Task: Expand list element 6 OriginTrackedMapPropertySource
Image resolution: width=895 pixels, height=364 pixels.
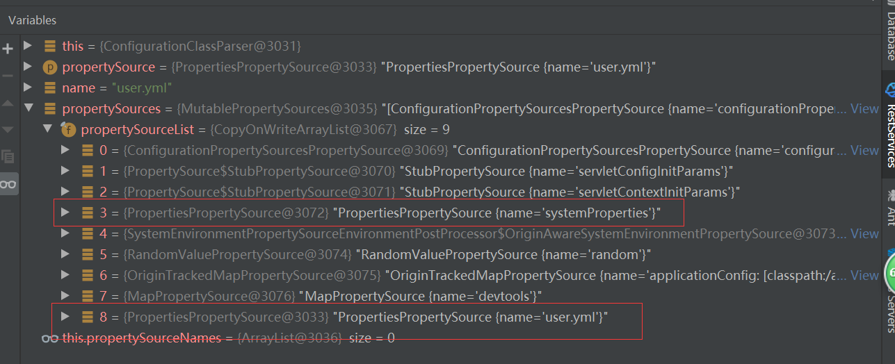Action: click(65, 275)
